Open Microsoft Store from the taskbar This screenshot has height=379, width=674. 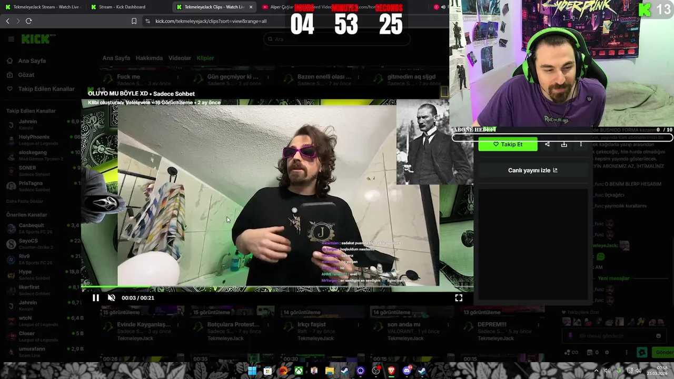click(267, 371)
